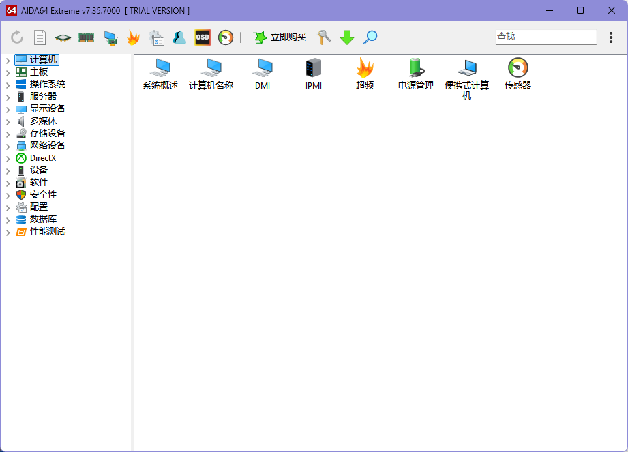Click the 查找 search input field
The width and height of the screenshot is (628, 452).
coord(545,37)
